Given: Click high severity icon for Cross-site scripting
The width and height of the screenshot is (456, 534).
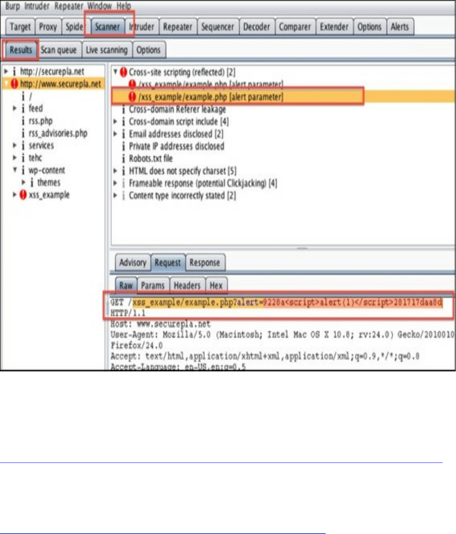Looking at the screenshot, I should [x=123, y=72].
